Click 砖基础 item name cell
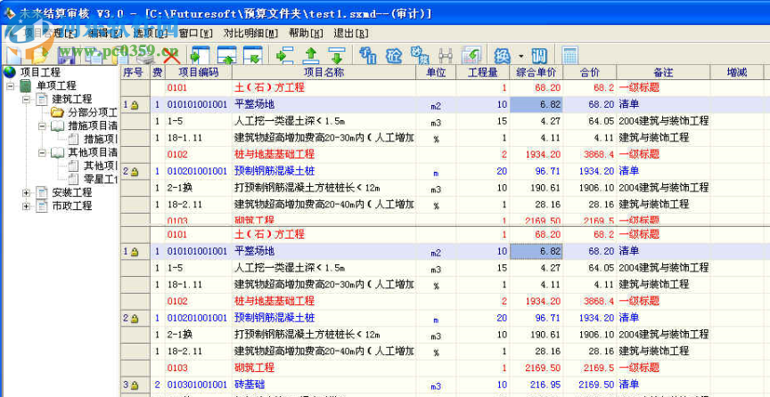Viewport: 770px width, 397px height. coord(324,385)
